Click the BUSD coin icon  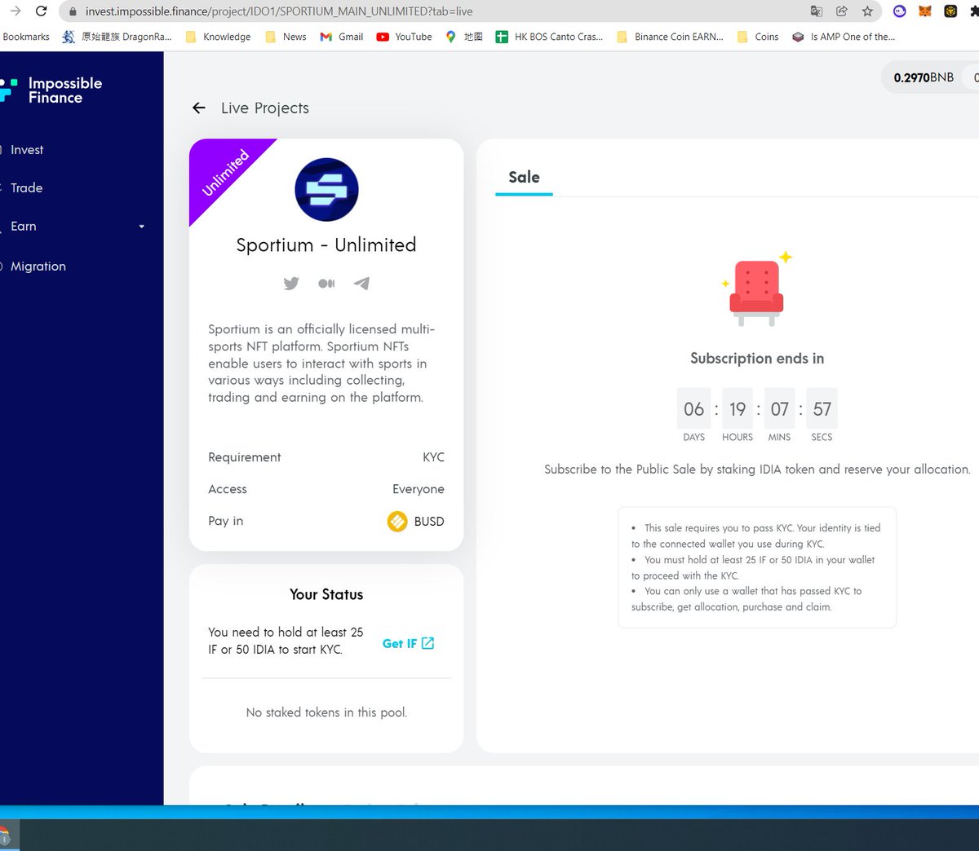pos(397,521)
